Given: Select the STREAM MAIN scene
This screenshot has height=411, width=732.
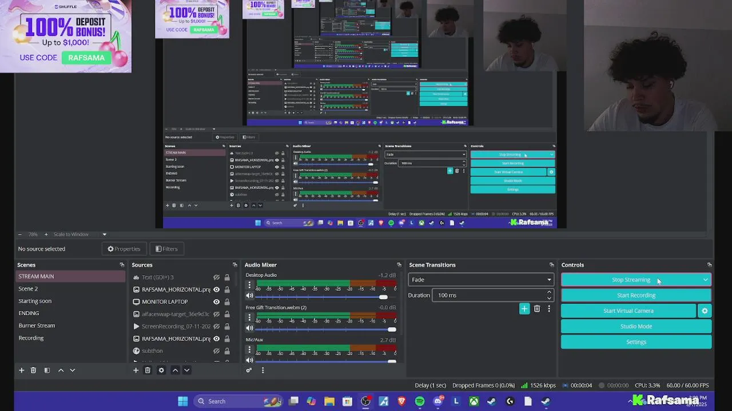Looking at the screenshot, I should (70, 276).
